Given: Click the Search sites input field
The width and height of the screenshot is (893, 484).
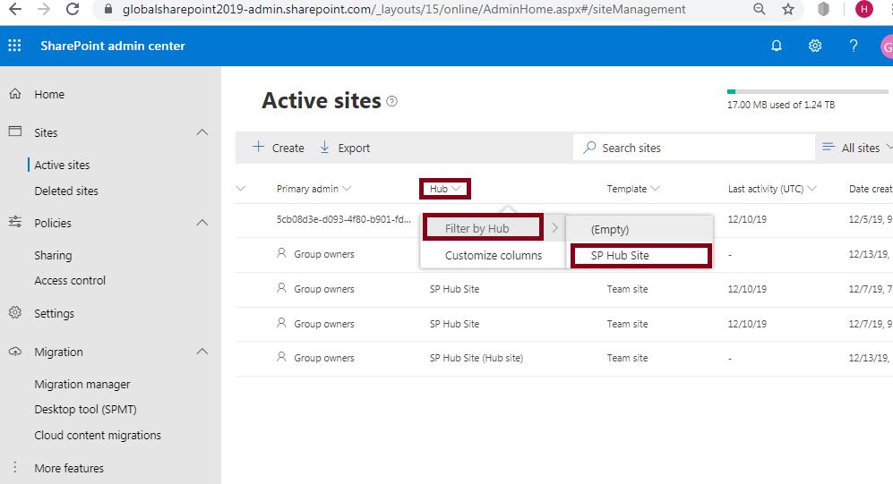Looking at the screenshot, I should tap(693, 148).
